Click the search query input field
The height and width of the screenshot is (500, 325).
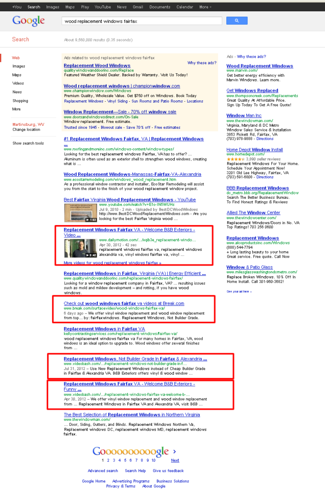pos(142,21)
